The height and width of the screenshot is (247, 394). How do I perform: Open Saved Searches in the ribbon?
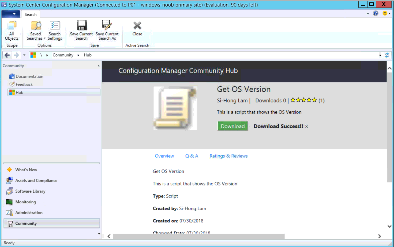tap(36, 31)
